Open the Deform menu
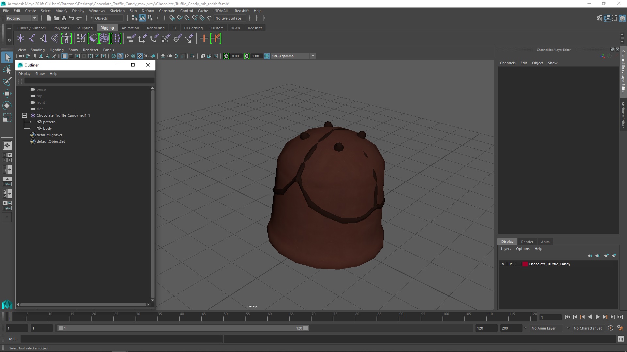The height and width of the screenshot is (352, 627). click(x=148, y=11)
